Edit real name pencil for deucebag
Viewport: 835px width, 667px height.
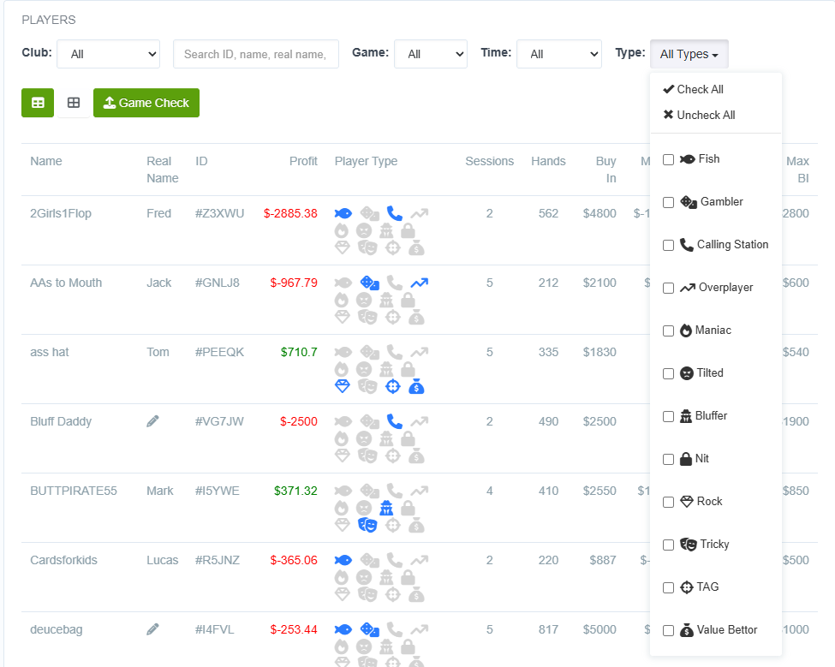(x=152, y=629)
